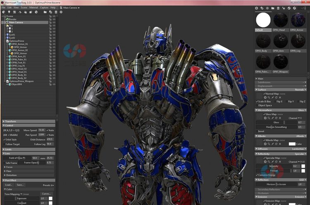
Task: Click the lock icon on the Render row
Action: [50, 19]
